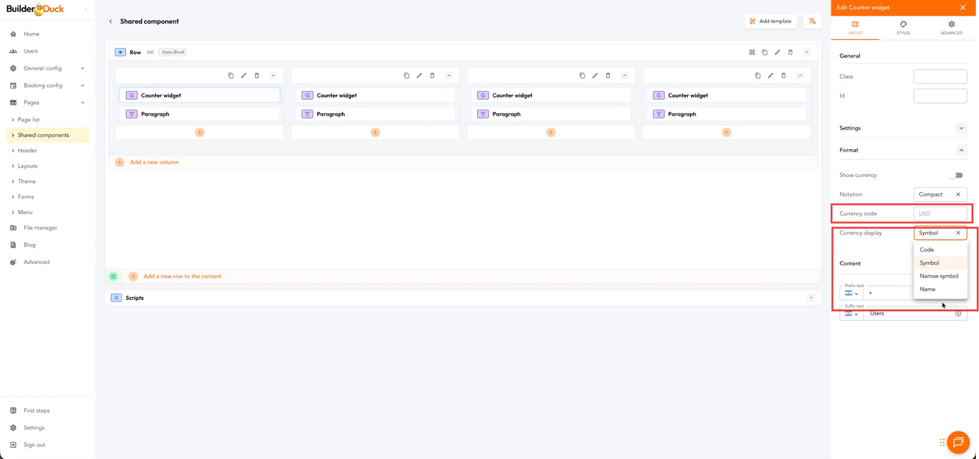979x459 pixels.
Task: Expand the Scripts section
Action: pos(811,298)
